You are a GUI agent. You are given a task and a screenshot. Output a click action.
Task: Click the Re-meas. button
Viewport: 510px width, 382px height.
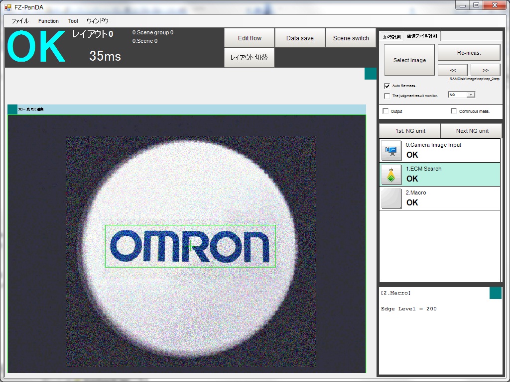[x=469, y=53]
